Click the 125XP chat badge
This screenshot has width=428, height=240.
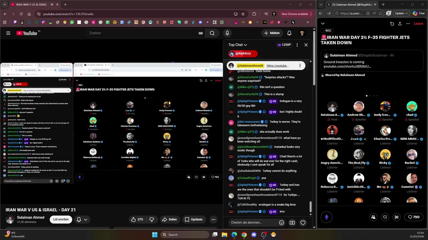click(284, 45)
